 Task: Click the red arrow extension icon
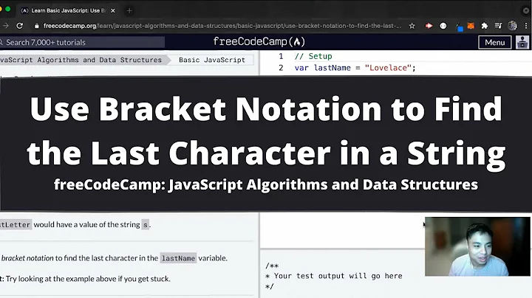click(x=429, y=26)
